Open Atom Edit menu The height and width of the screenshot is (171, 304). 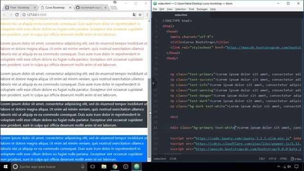tap(161, 9)
